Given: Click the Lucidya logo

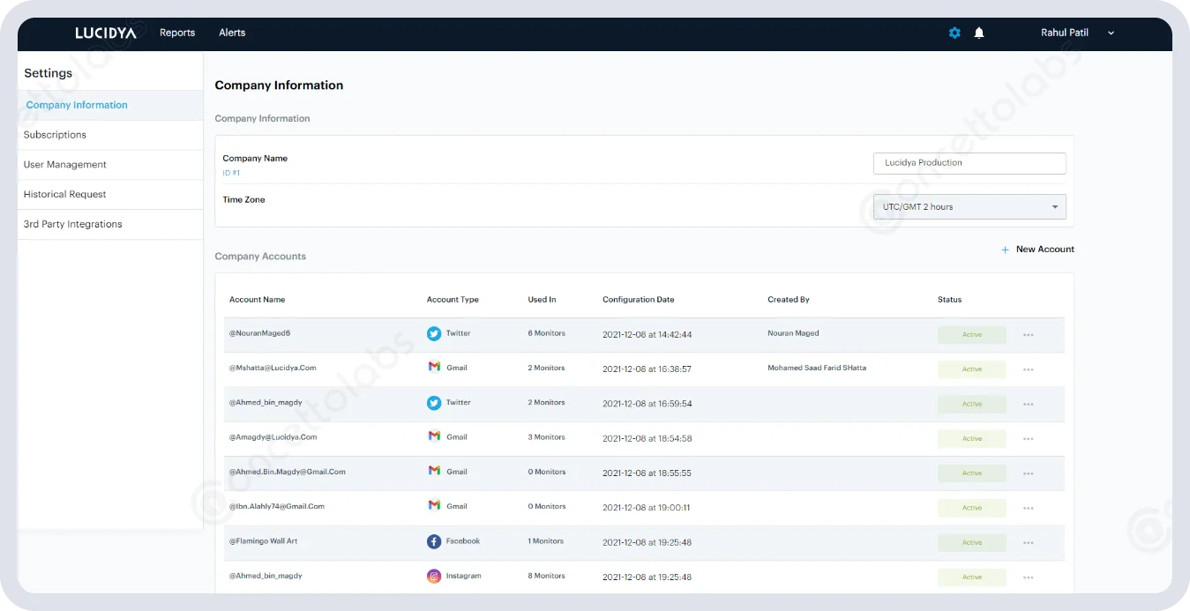Looking at the screenshot, I should [x=104, y=33].
